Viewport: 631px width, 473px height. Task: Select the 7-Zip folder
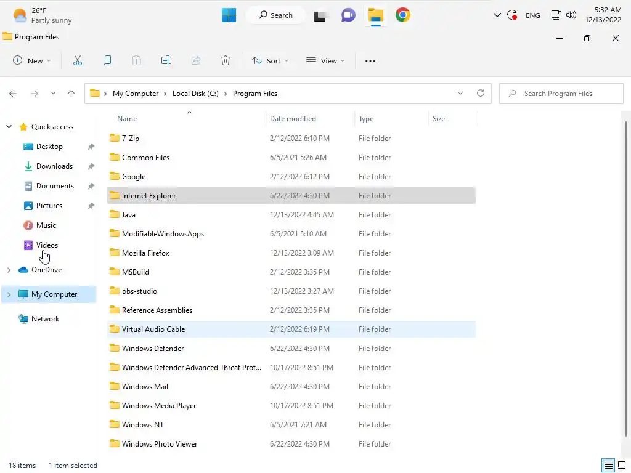(291, 139)
